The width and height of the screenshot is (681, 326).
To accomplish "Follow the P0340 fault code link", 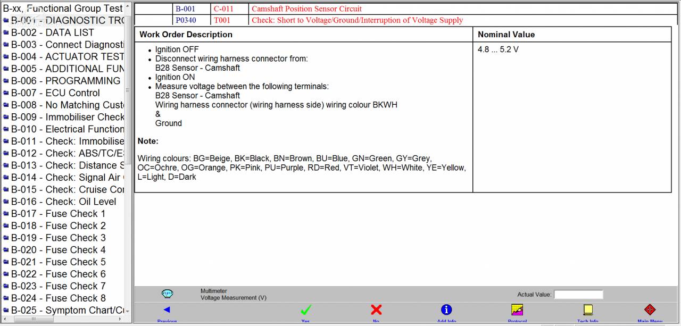I will click(x=185, y=20).
